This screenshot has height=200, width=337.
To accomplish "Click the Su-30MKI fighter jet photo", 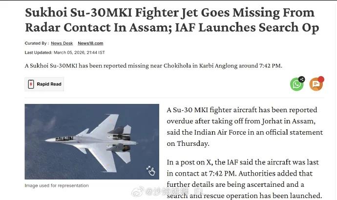I will (x=92, y=141).
